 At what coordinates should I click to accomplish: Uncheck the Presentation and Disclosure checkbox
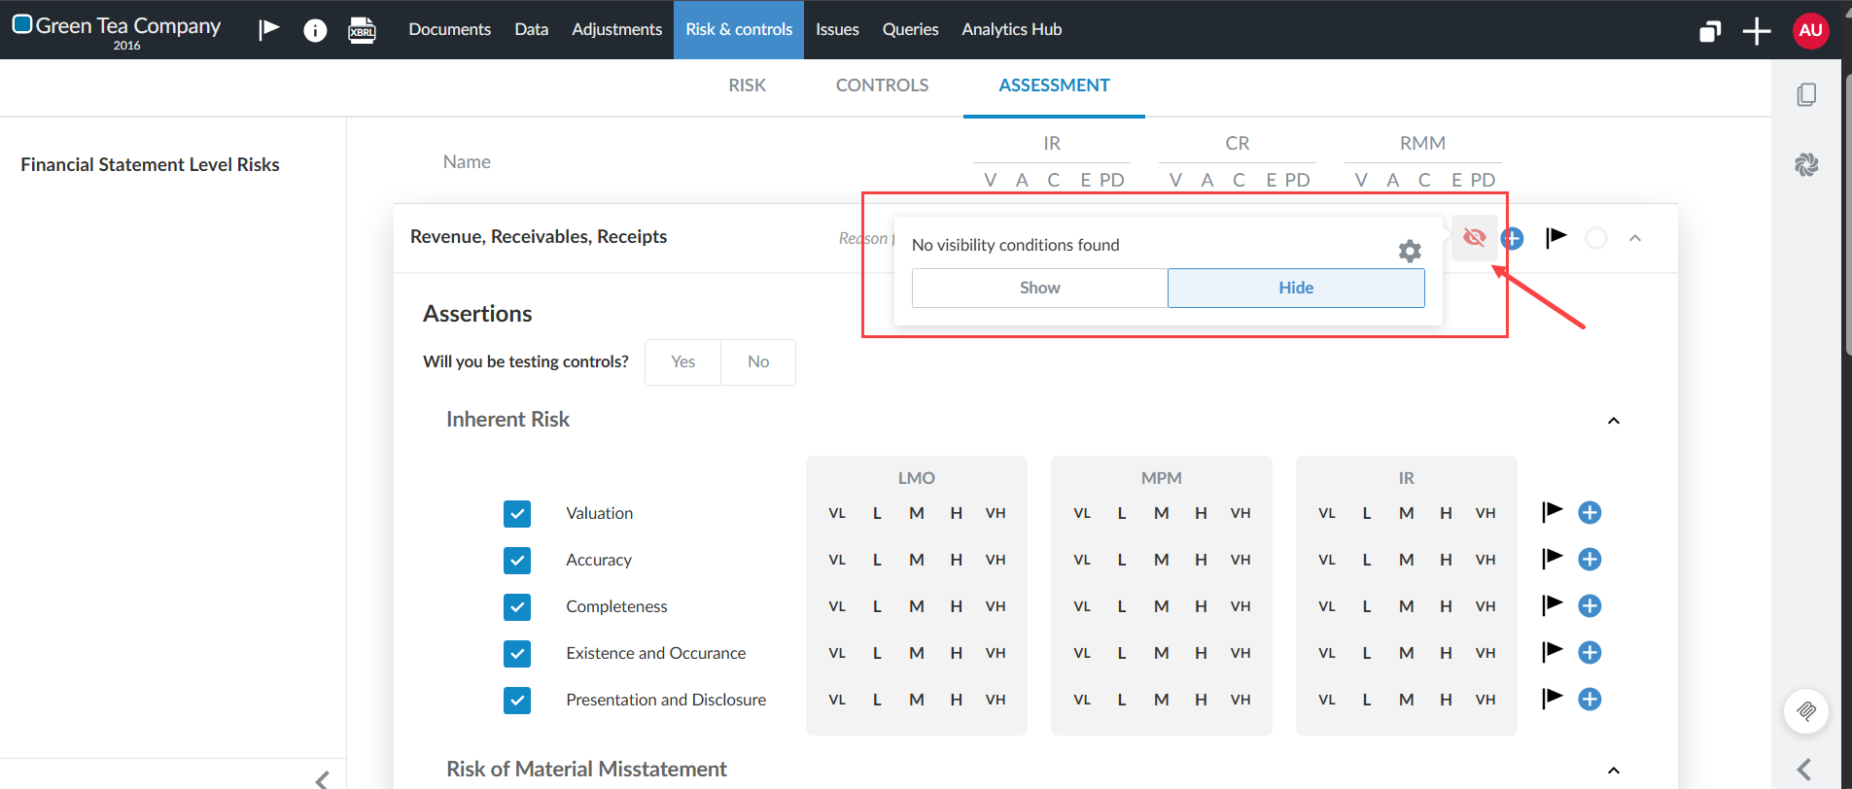click(517, 701)
